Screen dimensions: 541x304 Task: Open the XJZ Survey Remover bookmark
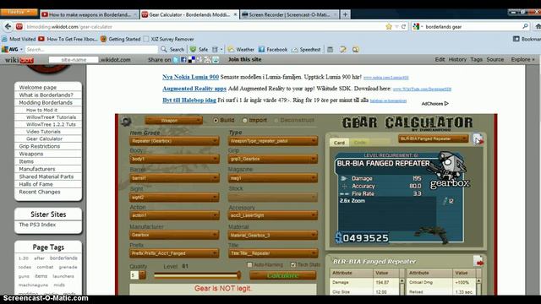[x=169, y=39]
